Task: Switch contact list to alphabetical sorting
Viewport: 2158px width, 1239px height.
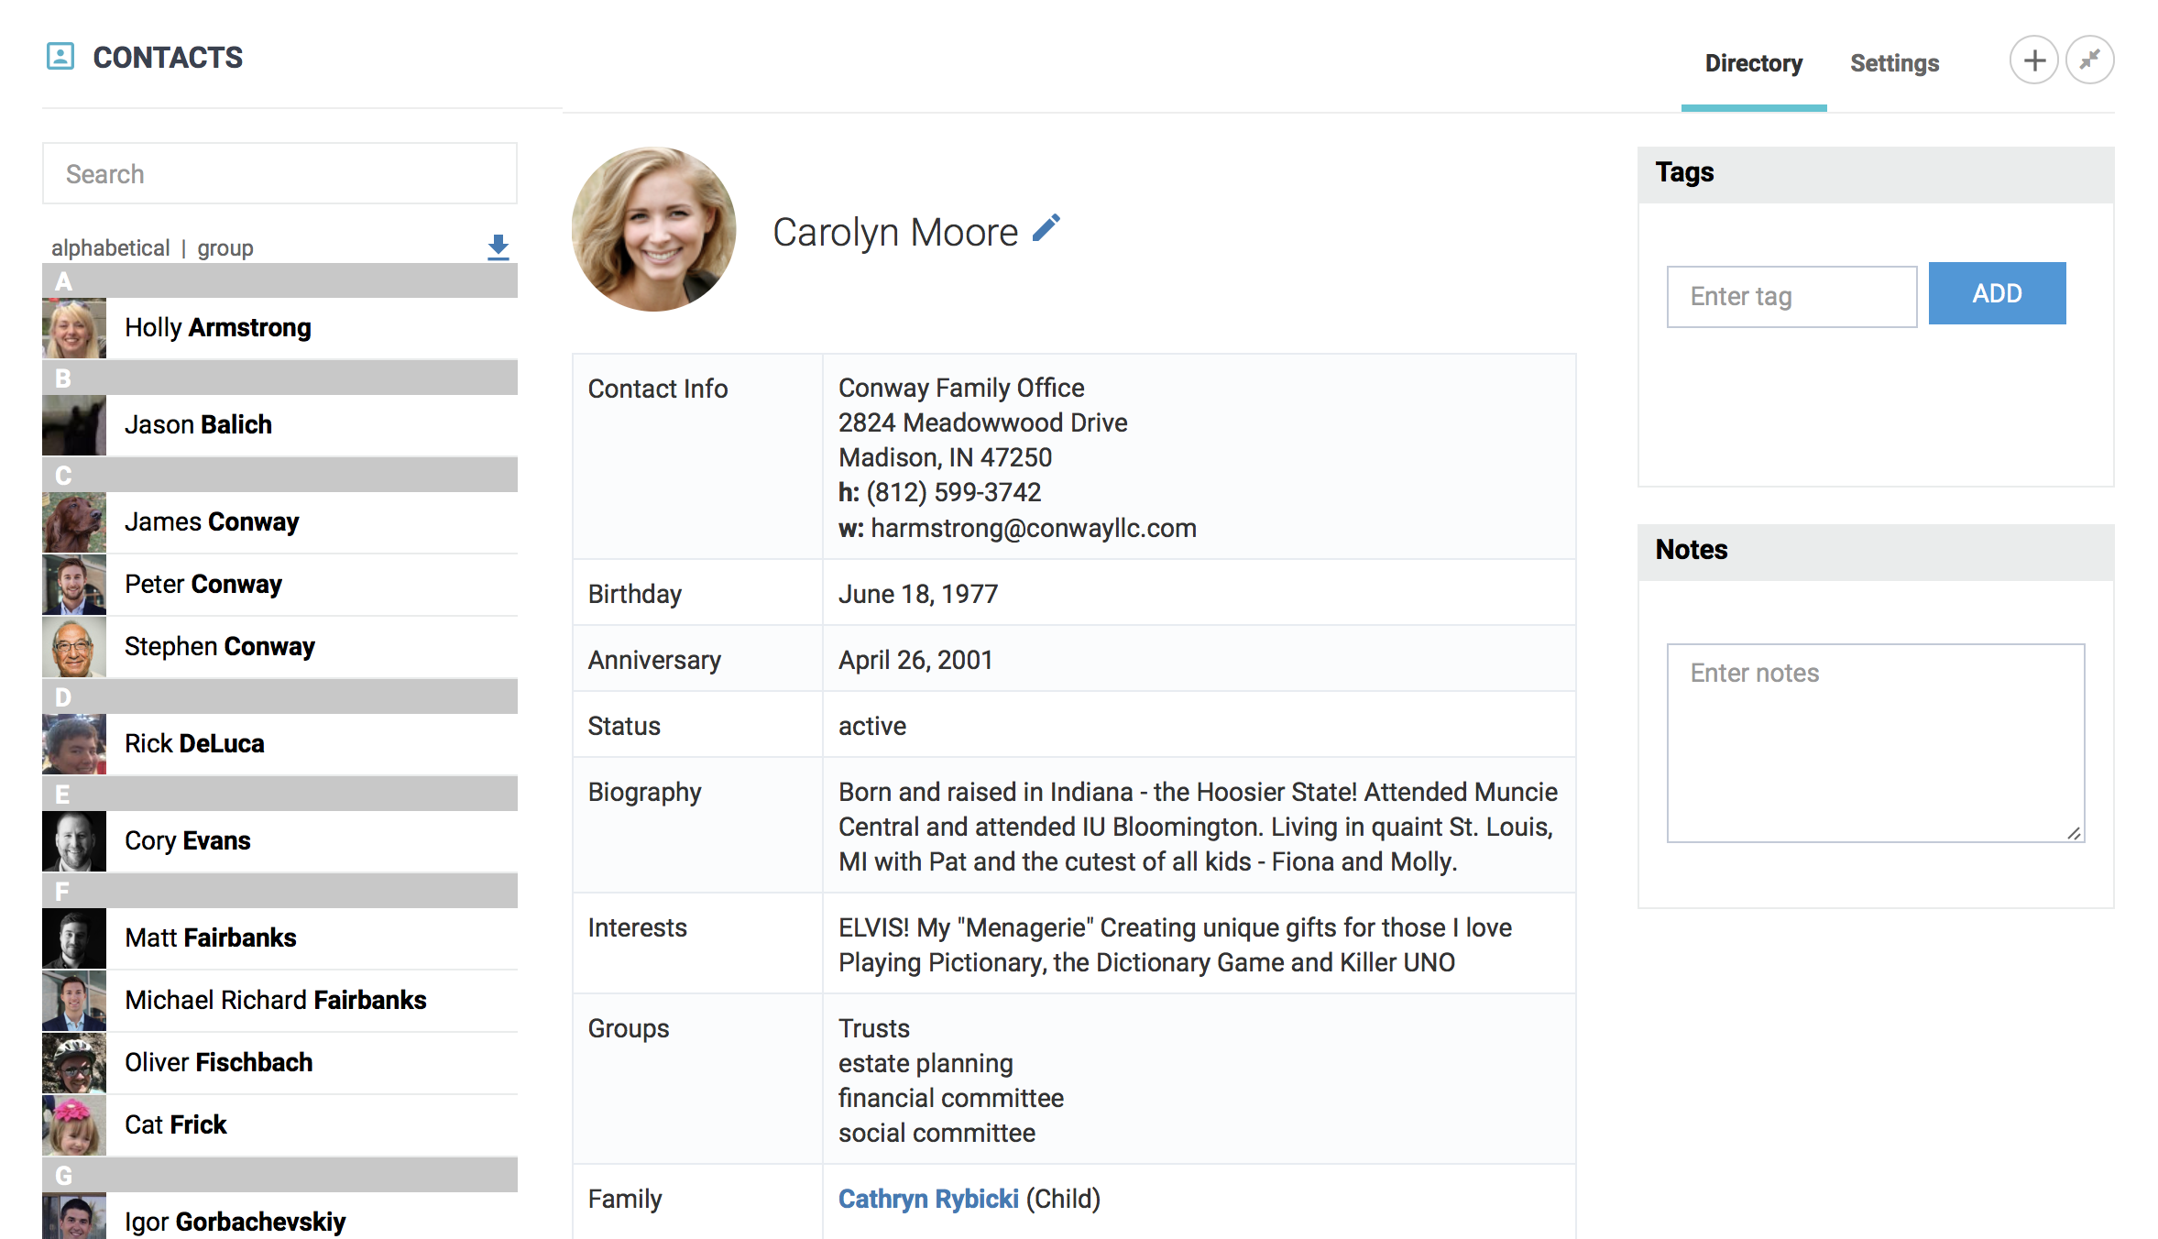Action: [110, 248]
